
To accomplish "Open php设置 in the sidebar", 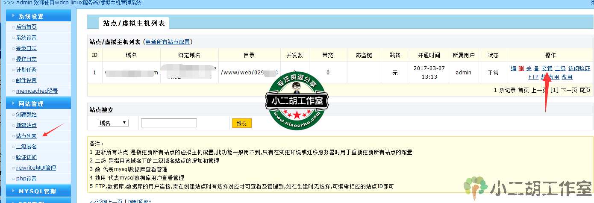I will pos(26,179).
